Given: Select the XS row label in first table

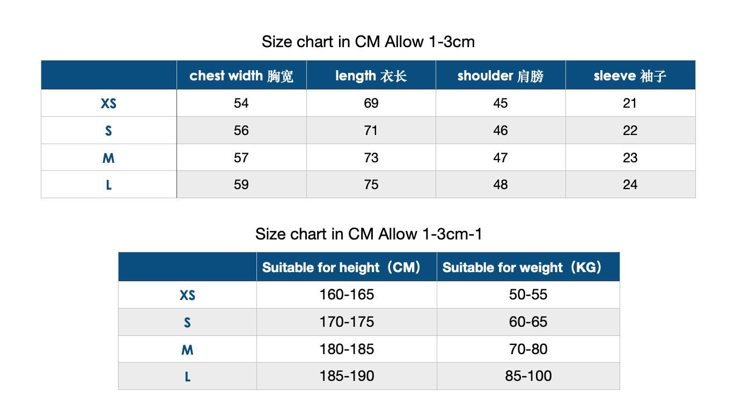Looking at the screenshot, I should [109, 103].
